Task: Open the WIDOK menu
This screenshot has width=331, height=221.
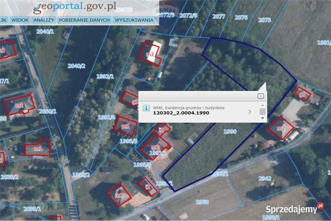Action: pos(20,20)
